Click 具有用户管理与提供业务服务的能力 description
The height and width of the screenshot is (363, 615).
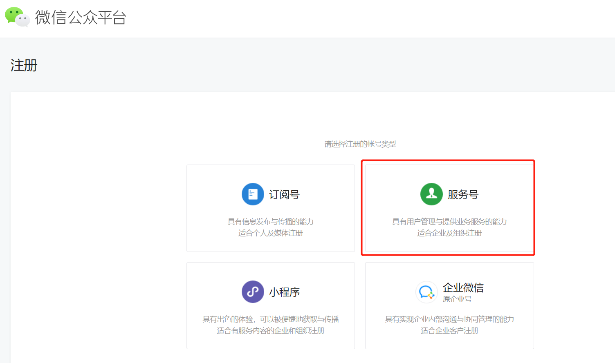(449, 222)
